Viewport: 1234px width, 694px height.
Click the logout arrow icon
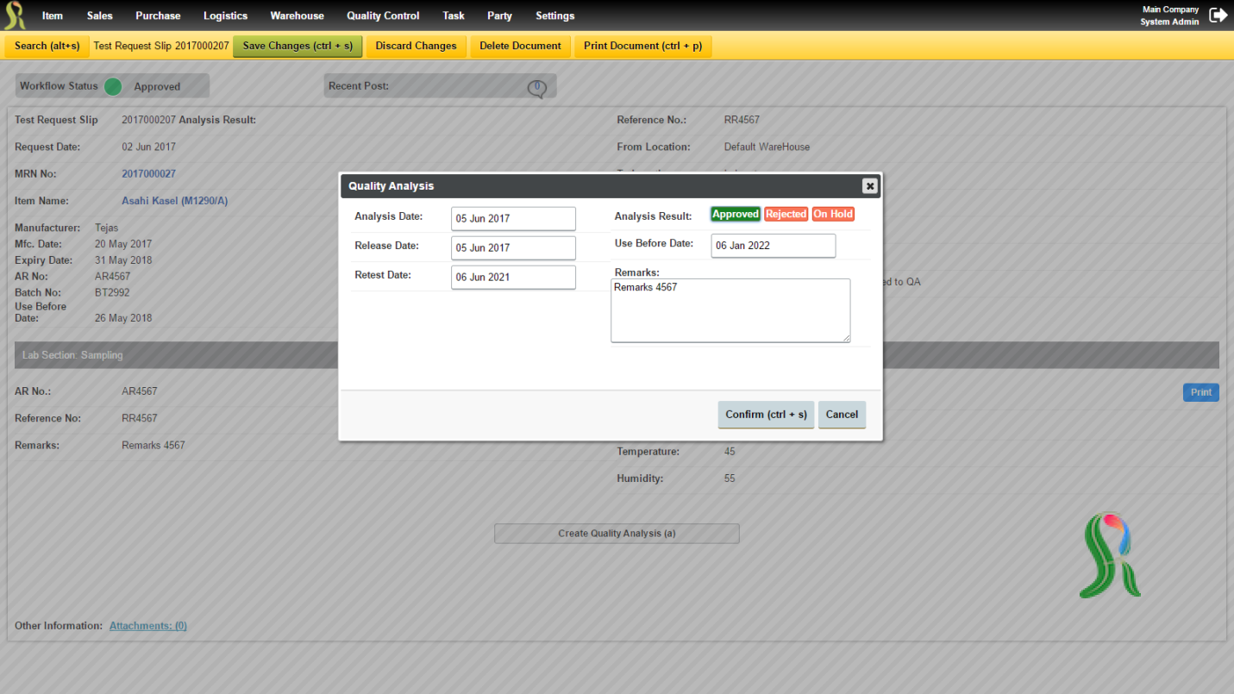click(x=1218, y=15)
